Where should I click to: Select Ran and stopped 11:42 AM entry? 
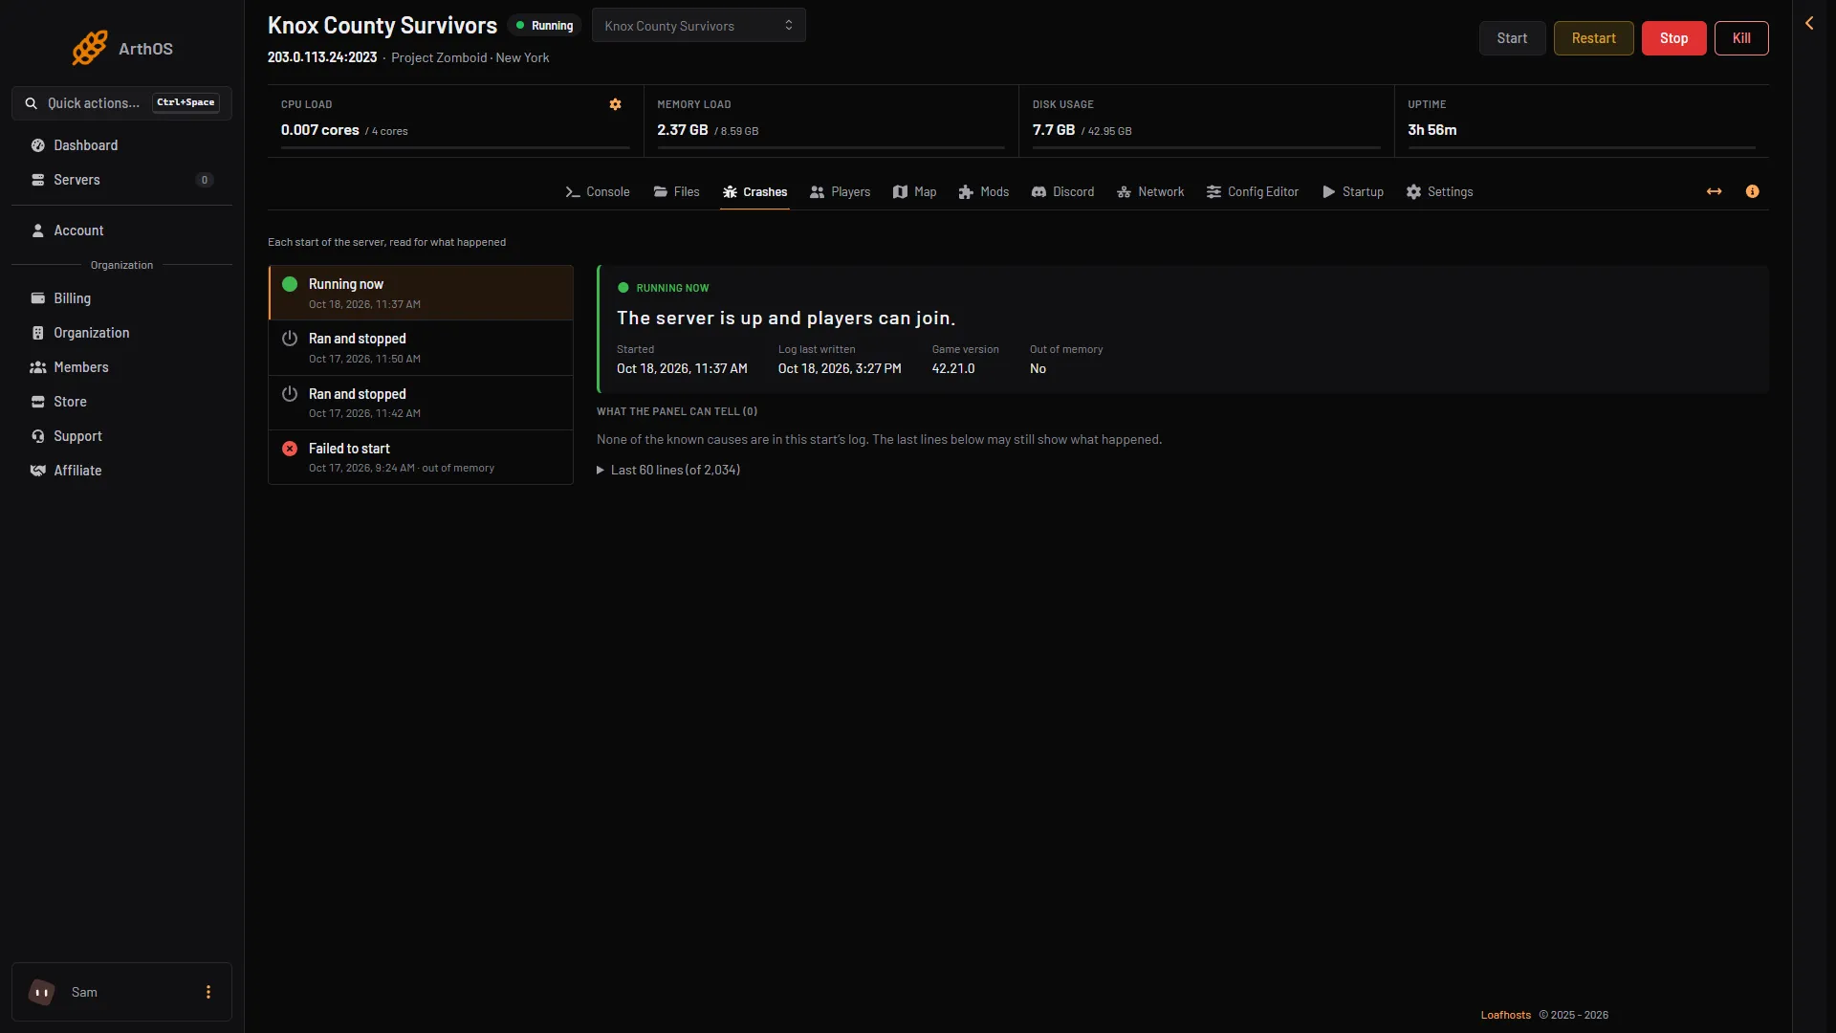pos(421,403)
